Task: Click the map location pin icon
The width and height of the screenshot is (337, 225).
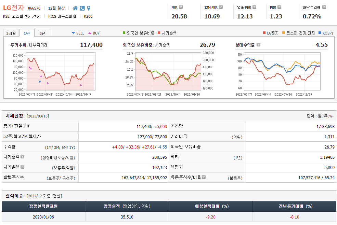Action: click(x=89, y=8)
